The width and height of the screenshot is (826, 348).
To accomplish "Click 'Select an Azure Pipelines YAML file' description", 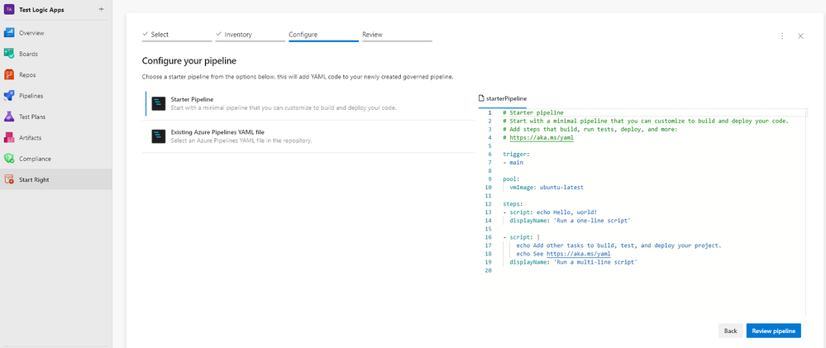I will click(x=241, y=141).
